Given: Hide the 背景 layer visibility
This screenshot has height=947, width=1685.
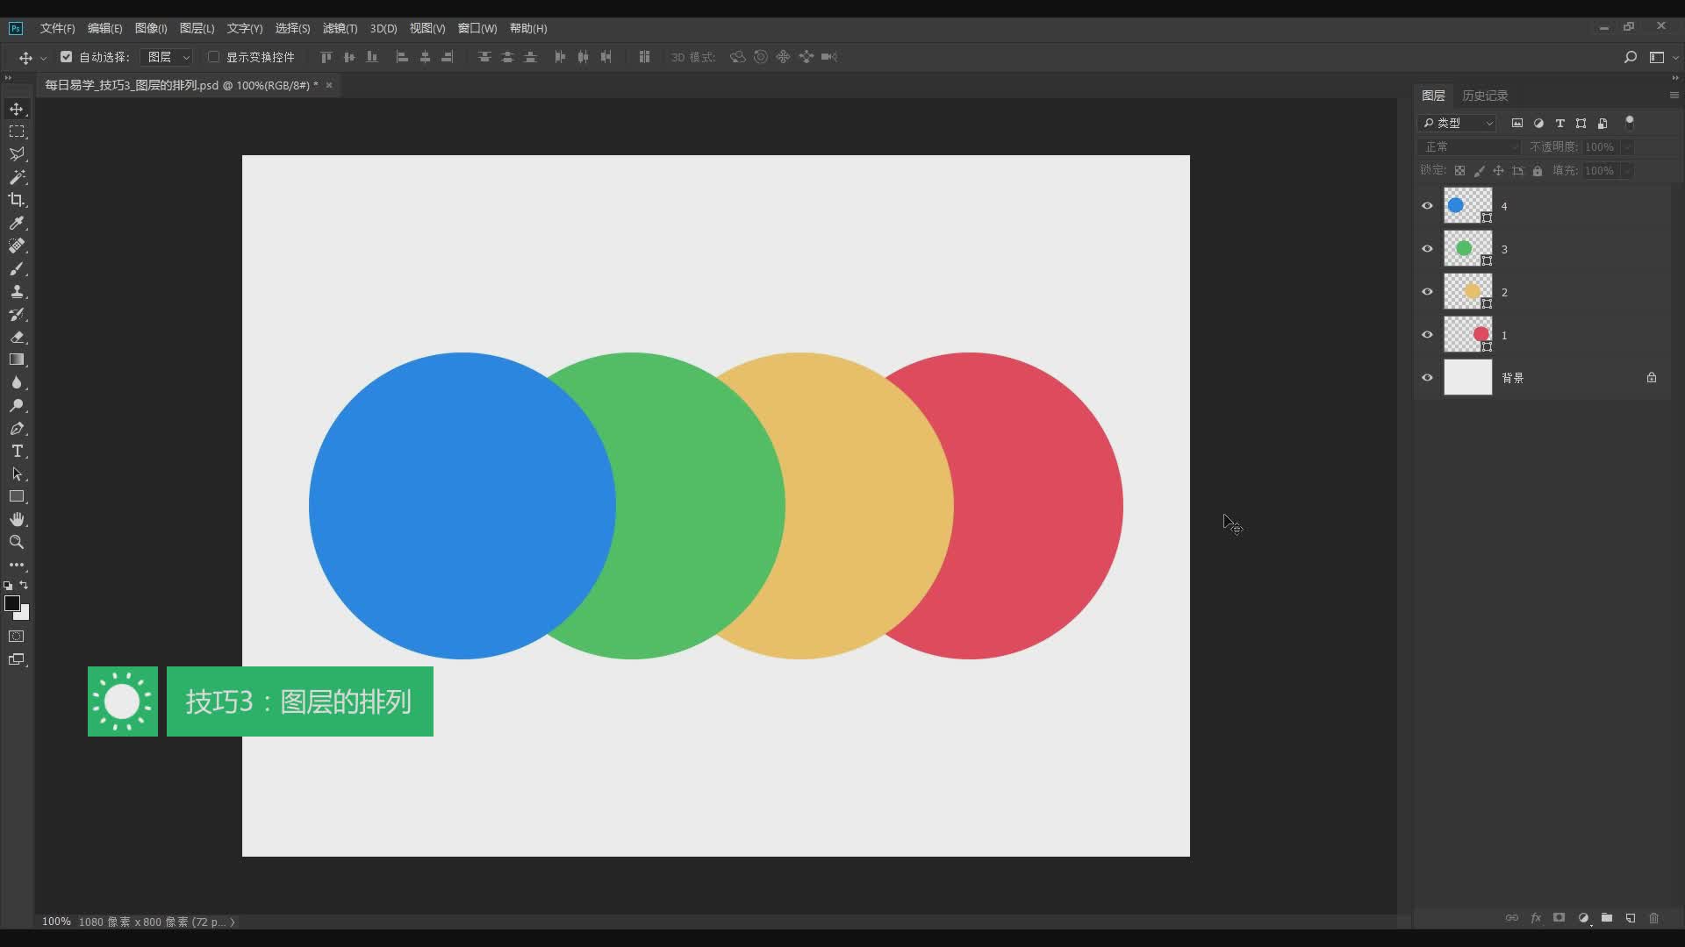Looking at the screenshot, I should coord(1427,378).
